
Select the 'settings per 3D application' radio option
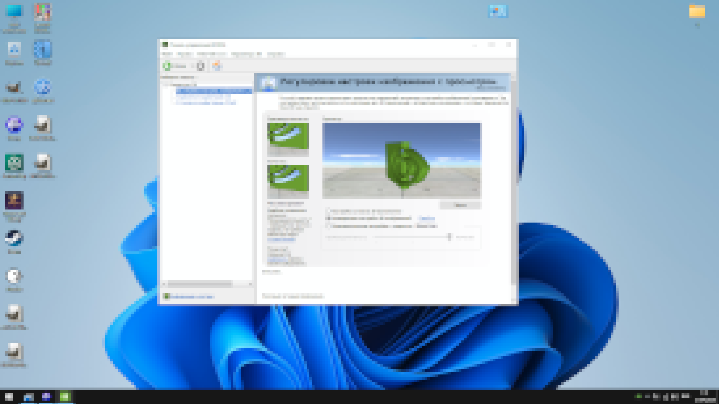click(x=328, y=211)
